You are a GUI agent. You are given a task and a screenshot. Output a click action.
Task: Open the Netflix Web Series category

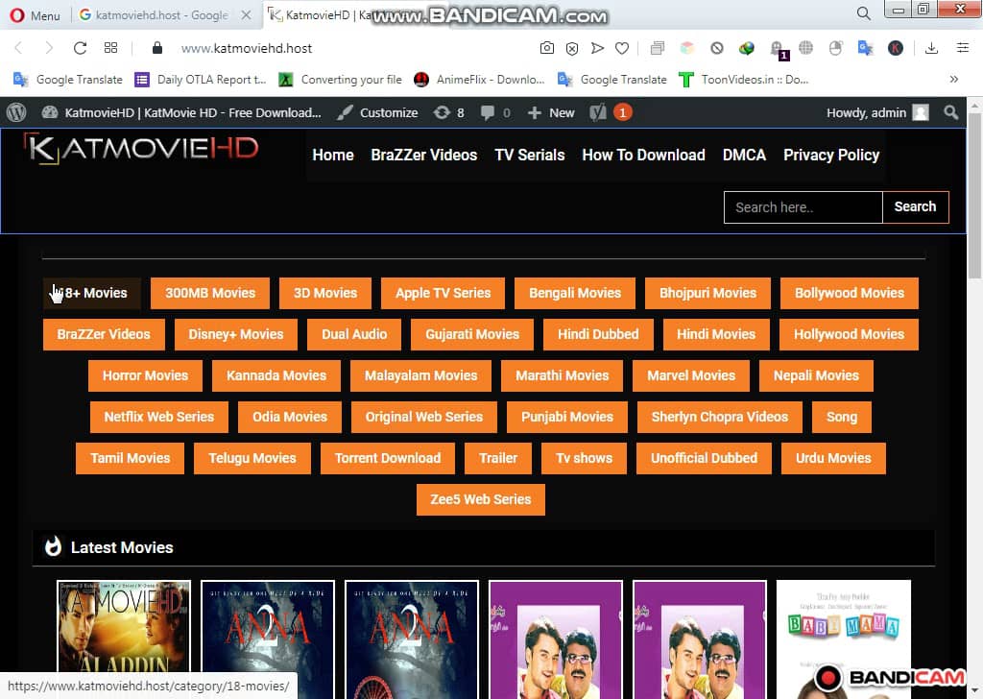coord(159,417)
